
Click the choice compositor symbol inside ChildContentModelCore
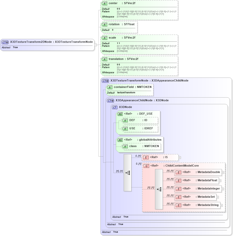point(159,189)
